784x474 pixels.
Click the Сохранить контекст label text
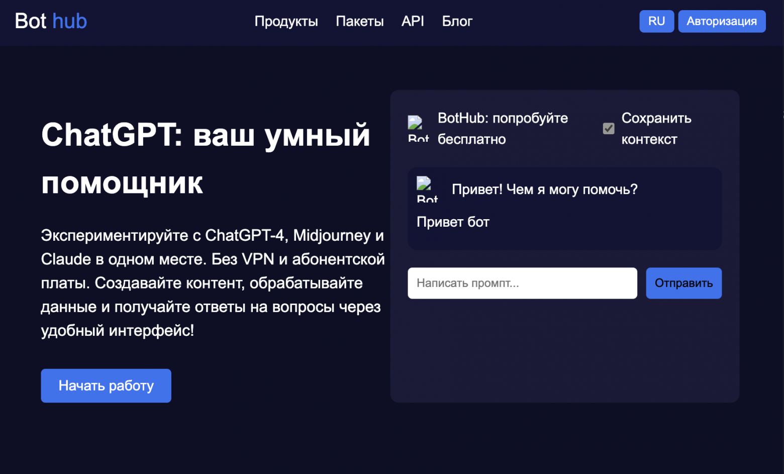(656, 129)
